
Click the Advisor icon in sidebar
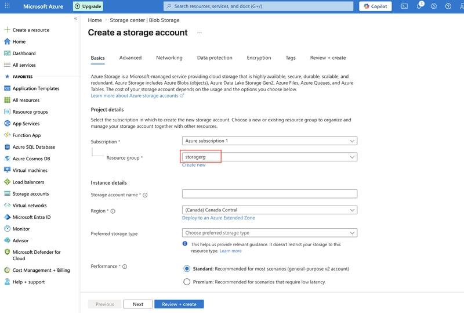tap(7, 240)
